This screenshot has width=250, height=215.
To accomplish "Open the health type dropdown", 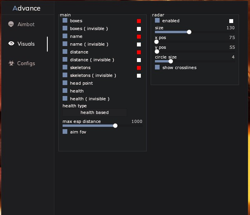I will [x=95, y=112].
